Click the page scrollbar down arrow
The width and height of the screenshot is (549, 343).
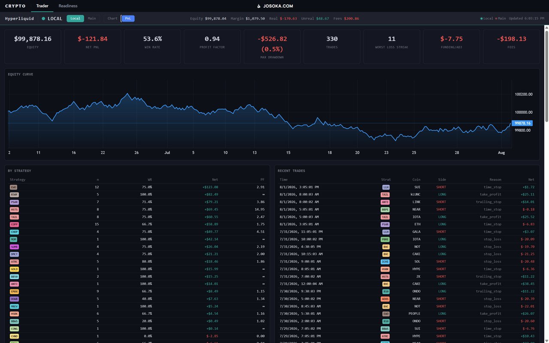546,340
